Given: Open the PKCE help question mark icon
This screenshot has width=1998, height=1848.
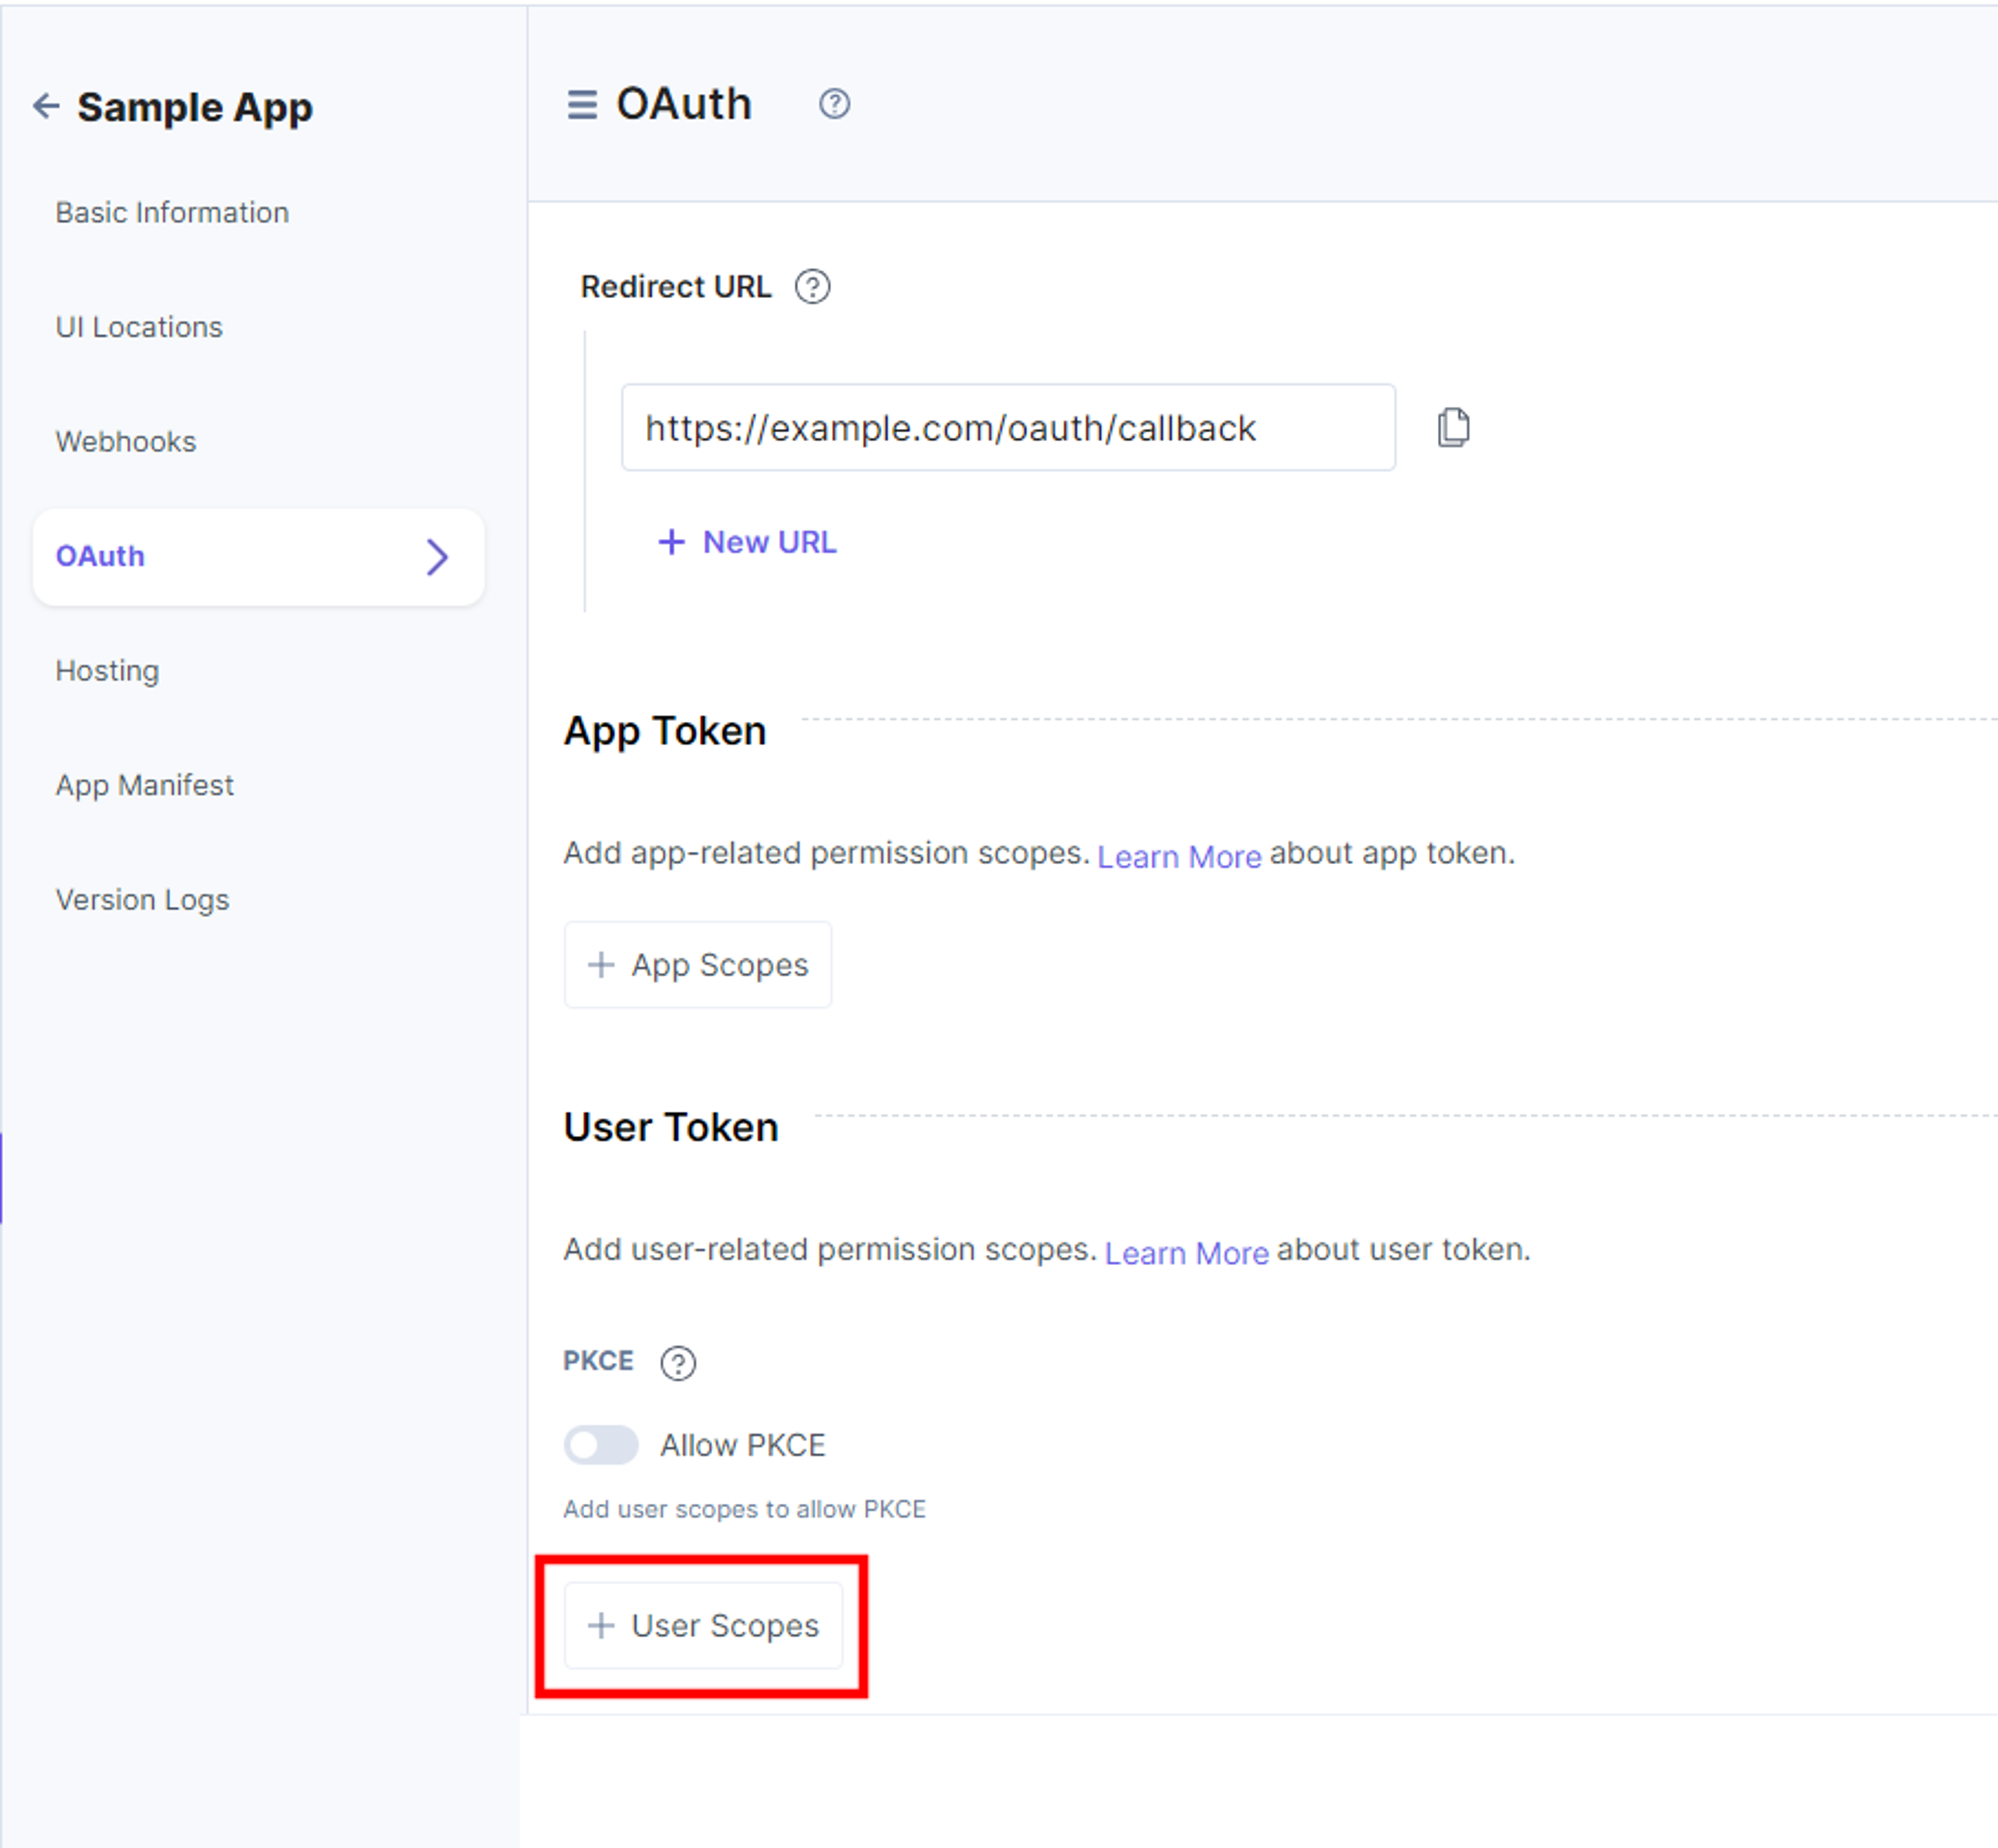Looking at the screenshot, I should (x=678, y=1362).
